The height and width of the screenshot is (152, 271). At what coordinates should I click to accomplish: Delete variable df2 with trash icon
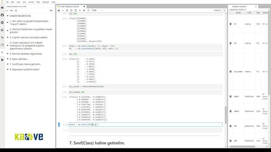230,141
